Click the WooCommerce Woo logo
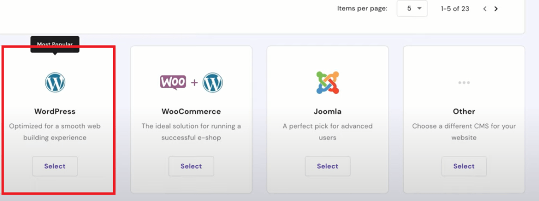Screen dimensions: 539x201 [173, 82]
